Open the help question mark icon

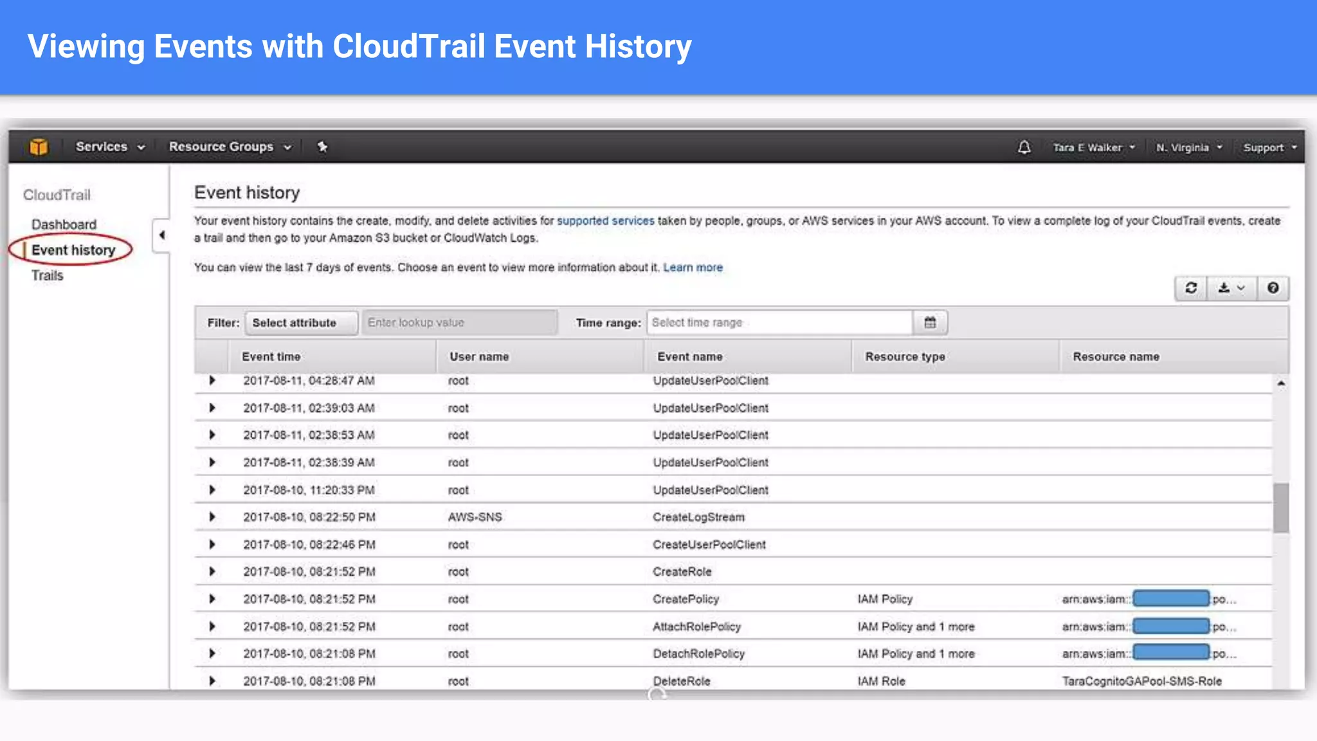coord(1273,288)
